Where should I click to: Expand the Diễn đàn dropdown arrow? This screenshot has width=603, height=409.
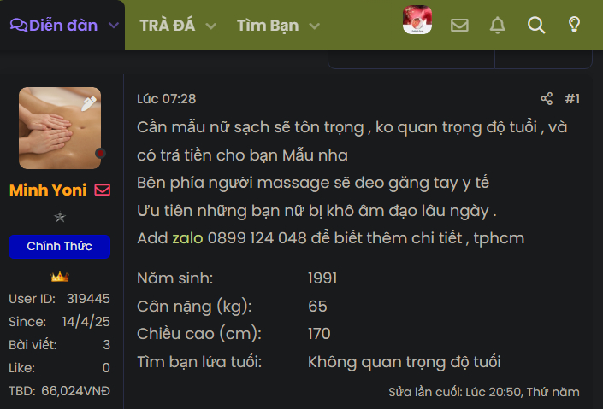pos(114,26)
